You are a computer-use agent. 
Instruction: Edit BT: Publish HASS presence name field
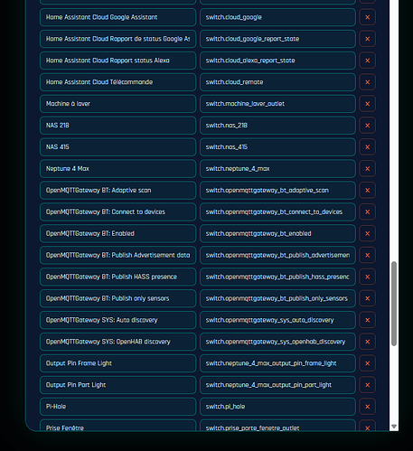117,277
